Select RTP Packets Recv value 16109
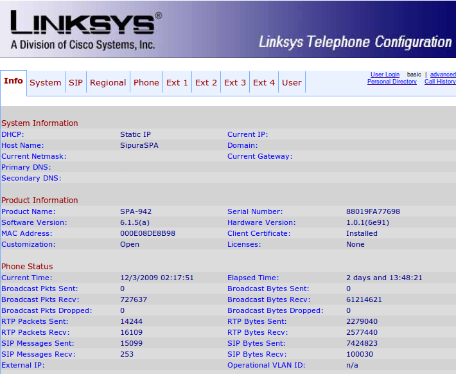 coord(131,332)
